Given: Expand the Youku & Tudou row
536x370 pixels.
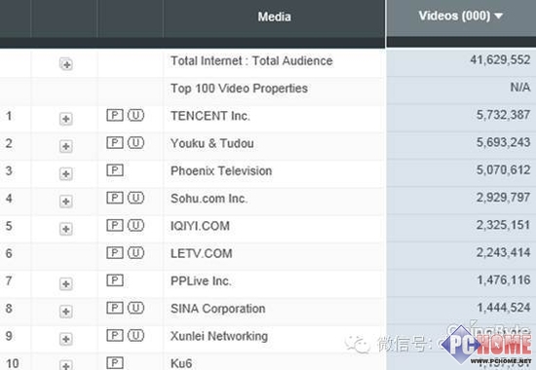Looking at the screenshot, I should click(x=66, y=146).
